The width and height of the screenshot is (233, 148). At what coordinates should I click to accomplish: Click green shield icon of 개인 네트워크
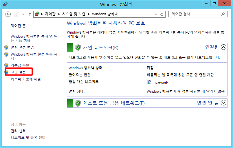tap(78, 47)
